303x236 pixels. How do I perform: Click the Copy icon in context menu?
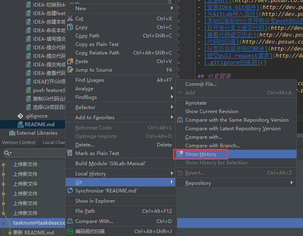coord(70,27)
